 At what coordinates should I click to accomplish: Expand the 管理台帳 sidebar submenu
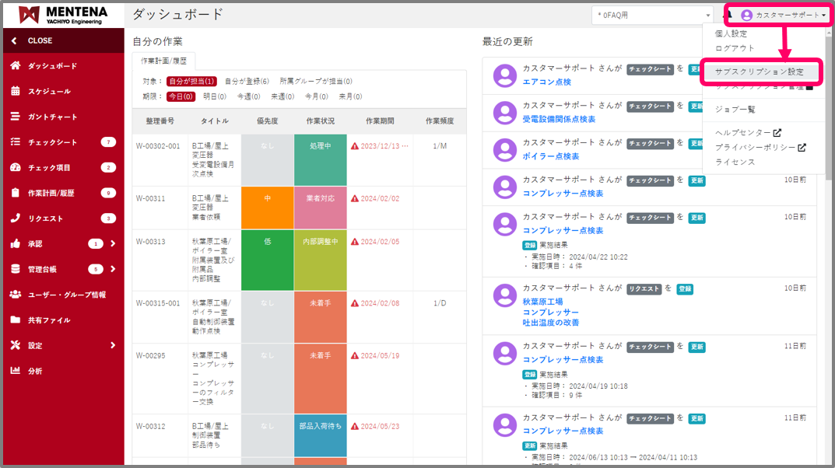113,269
